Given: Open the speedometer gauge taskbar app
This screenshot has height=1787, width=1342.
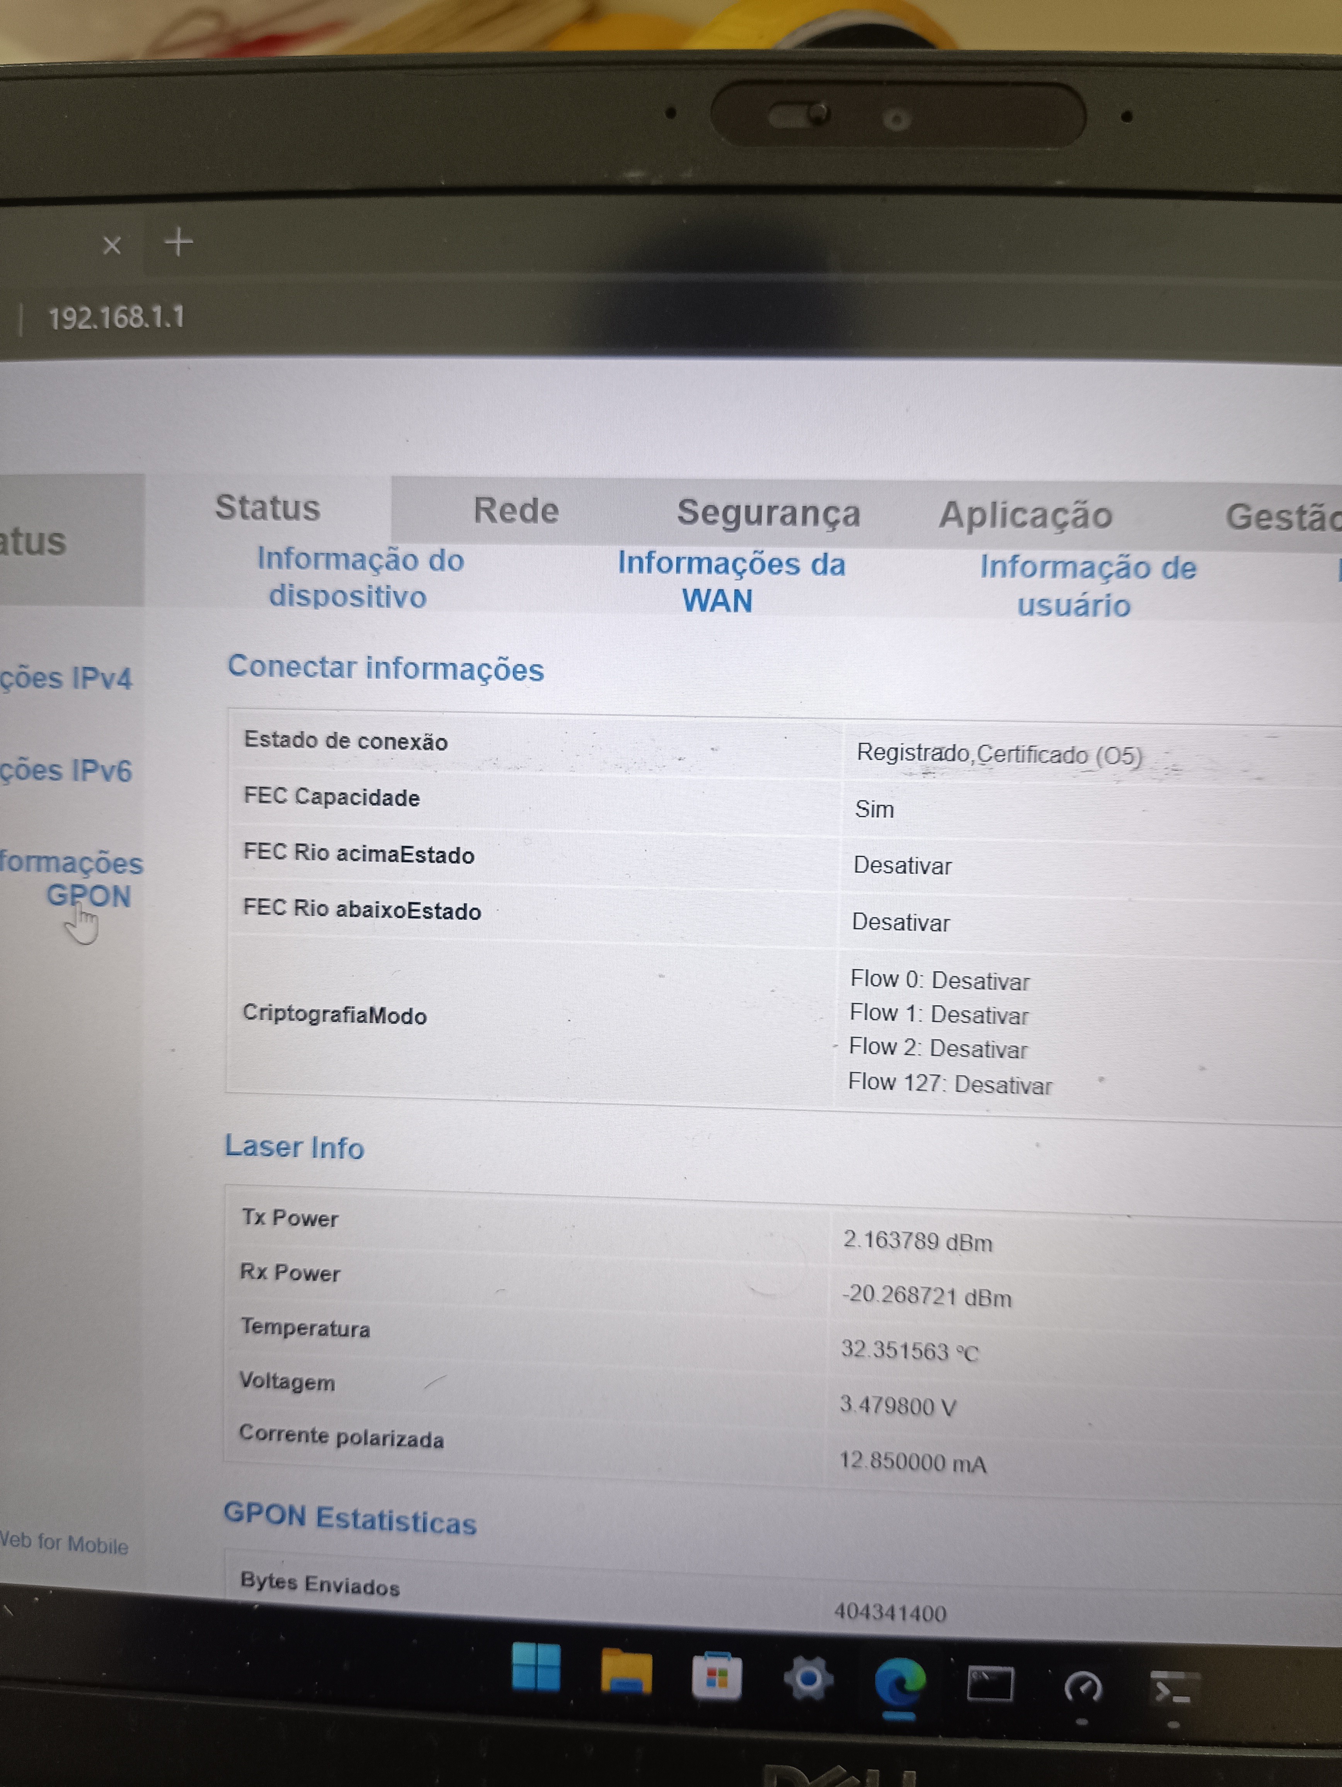Looking at the screenshot, I should [1083, 1688].
